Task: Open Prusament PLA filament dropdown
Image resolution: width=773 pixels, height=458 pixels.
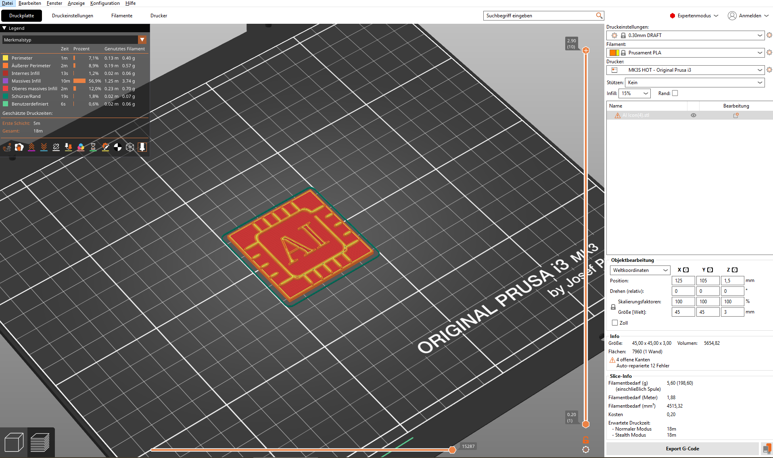Action: coord(685,53)
